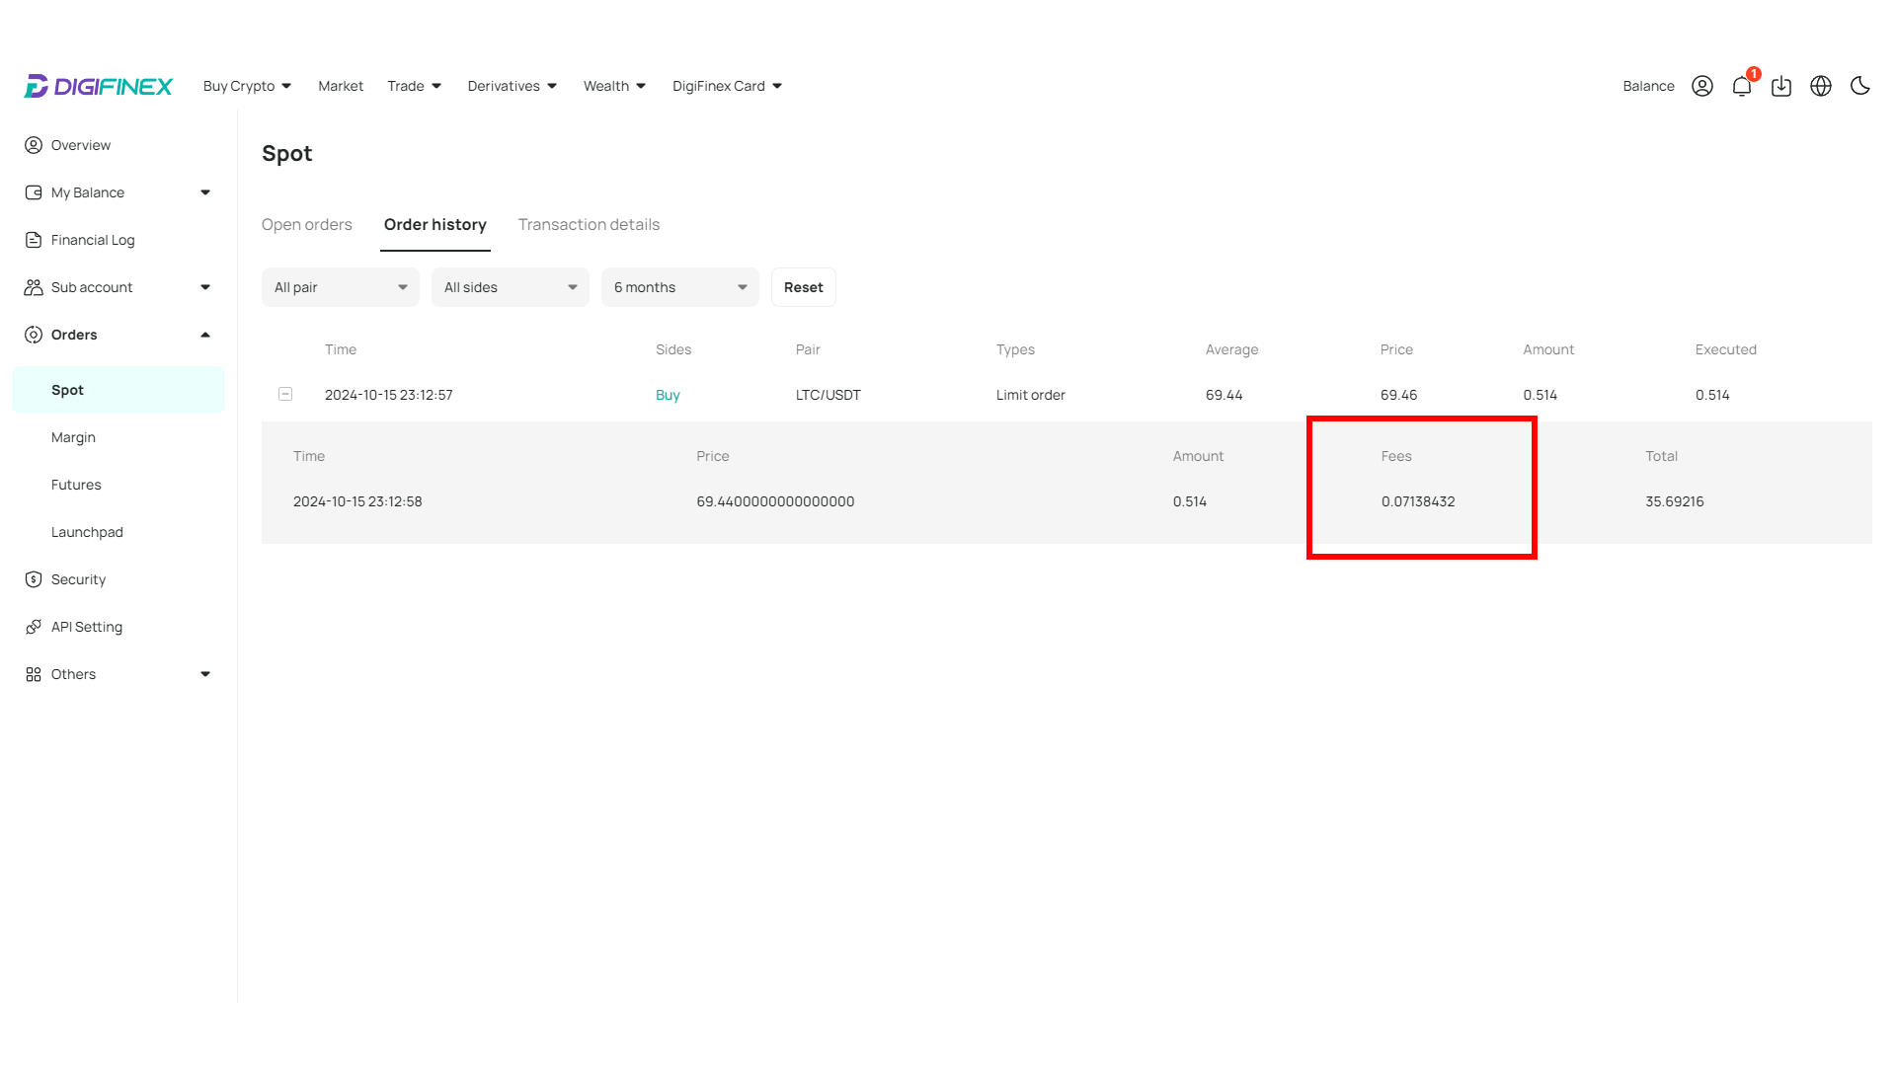Open the Trade menu

pos(414,86)
